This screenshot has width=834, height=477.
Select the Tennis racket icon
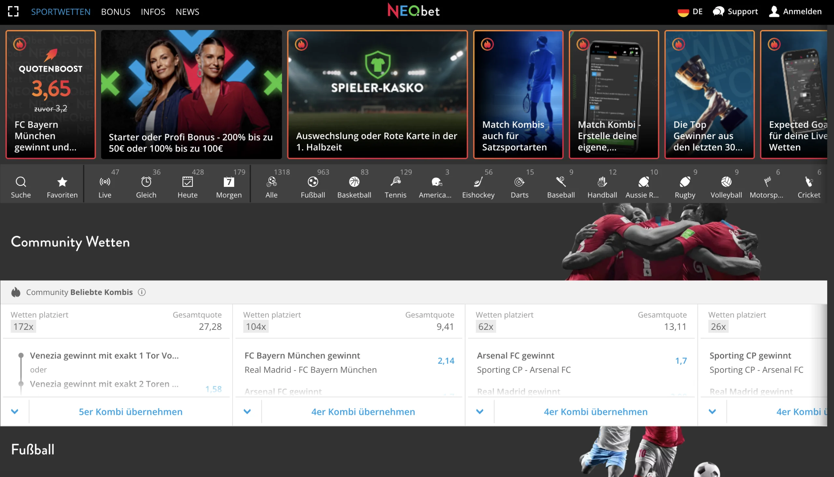click(395, 182)
